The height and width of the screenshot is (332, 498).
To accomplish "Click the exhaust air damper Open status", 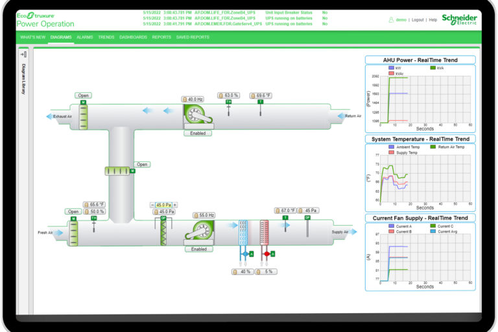I will coord(83,95).
